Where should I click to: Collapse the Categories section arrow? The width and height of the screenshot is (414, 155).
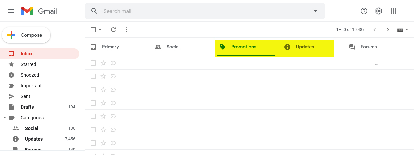[5, 118]
